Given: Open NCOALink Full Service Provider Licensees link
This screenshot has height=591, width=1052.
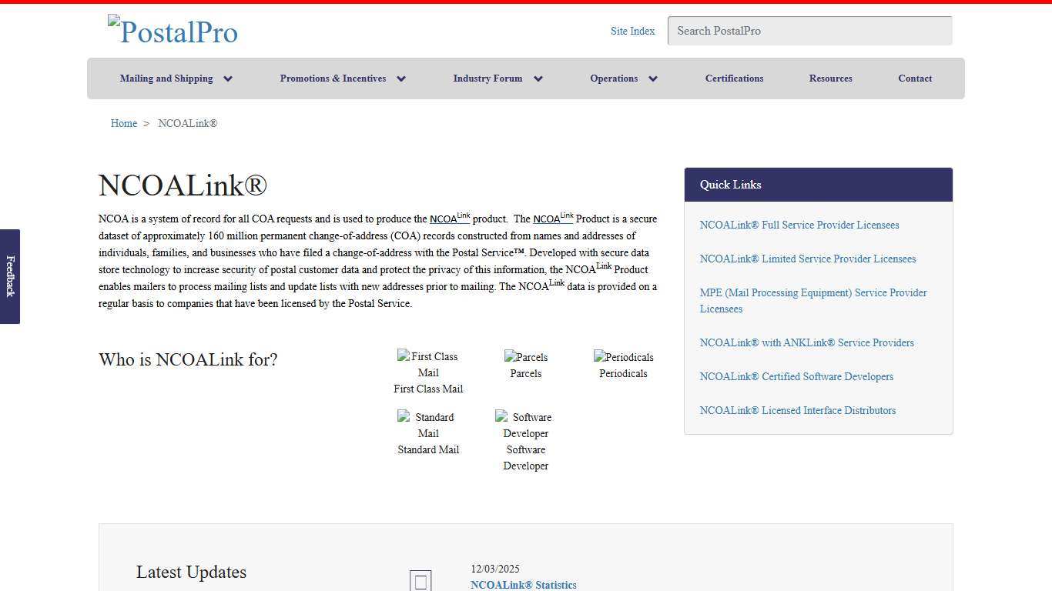Looking at the screenshot, I should [x=799, y=225].
